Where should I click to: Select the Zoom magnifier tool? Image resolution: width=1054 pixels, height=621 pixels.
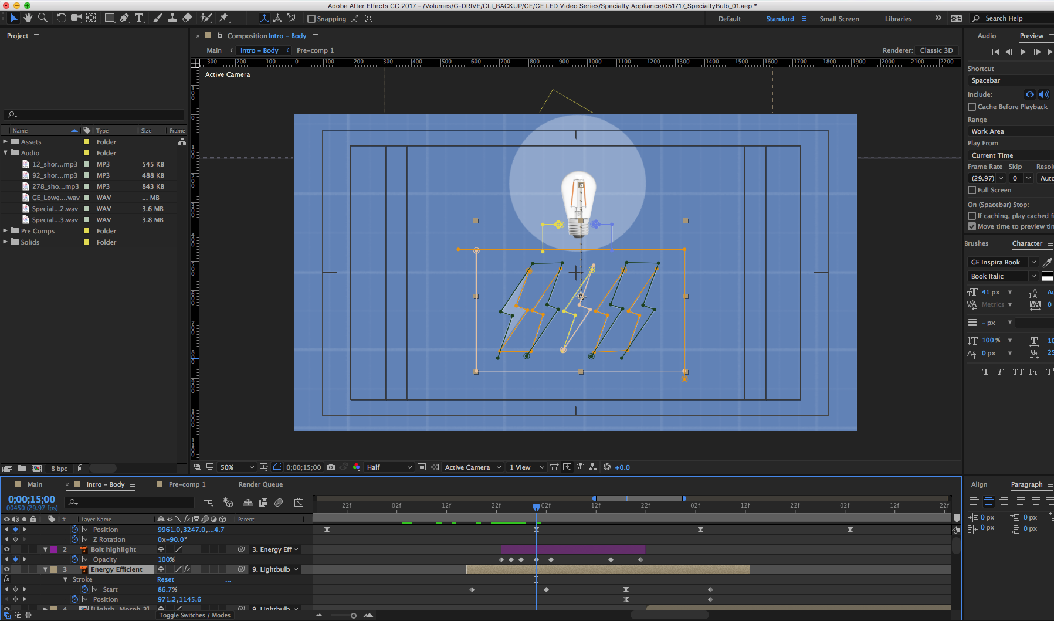43,18
